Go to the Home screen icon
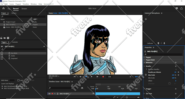Screen dimensions: 185x99 (x=4, y=8)
